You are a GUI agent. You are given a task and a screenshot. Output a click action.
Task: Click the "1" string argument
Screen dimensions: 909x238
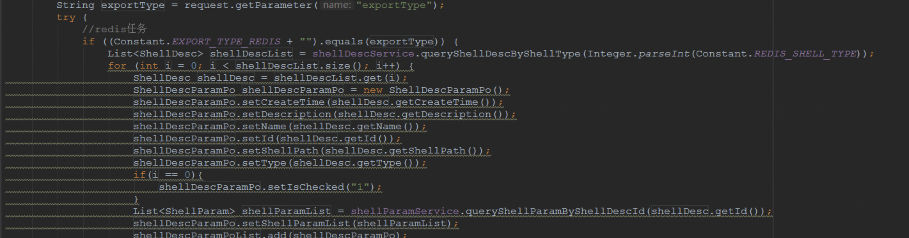360,187
